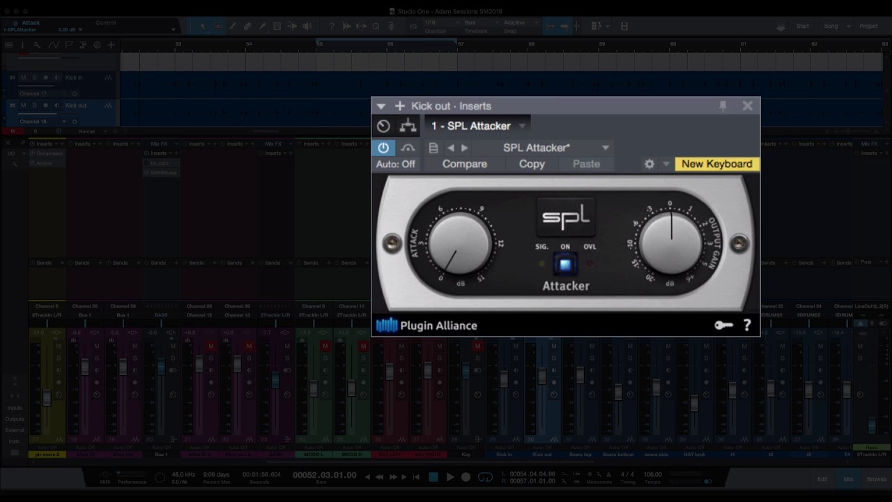Toggle the plugin bypass arc icon
Image resolution: width=892 pixels, height=502 pixels.
pyautogui.click(x=408, y=148)
